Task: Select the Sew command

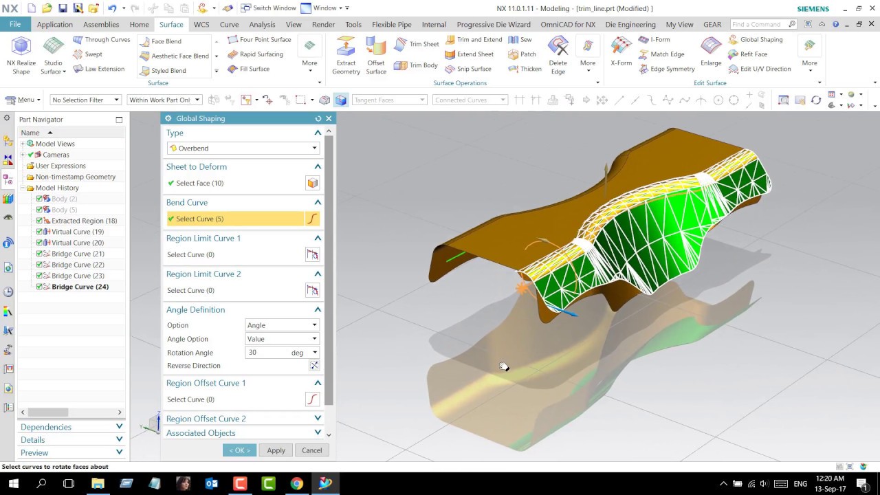Action: (x=520, y=40)
